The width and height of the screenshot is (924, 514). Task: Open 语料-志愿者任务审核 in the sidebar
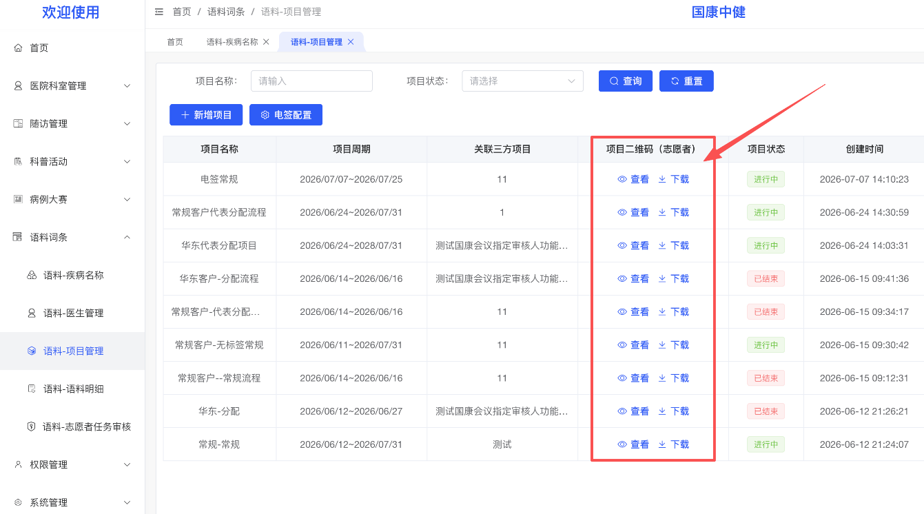point(72,426)
